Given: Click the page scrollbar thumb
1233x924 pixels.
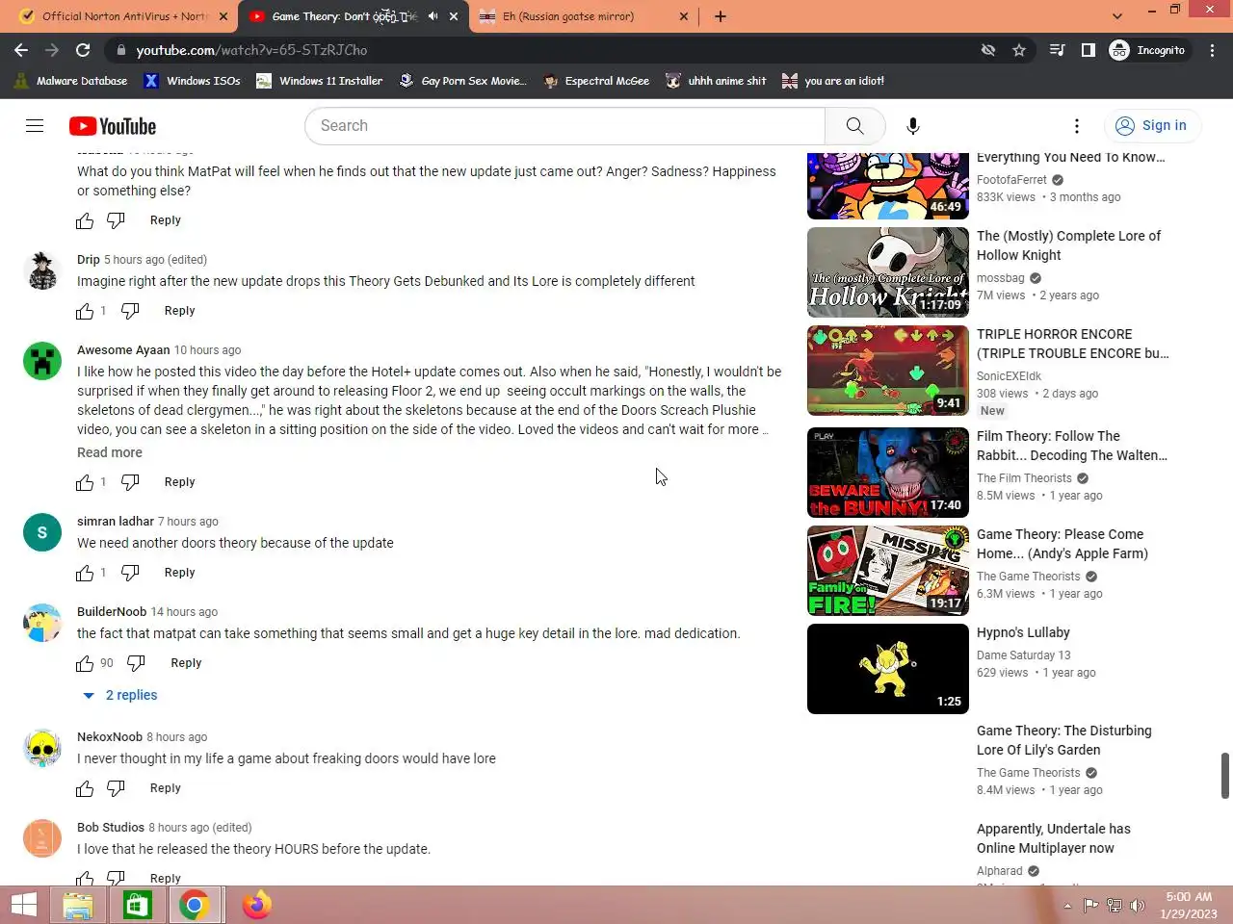Looking at the screenshot, I should [x=1225, y=776].
